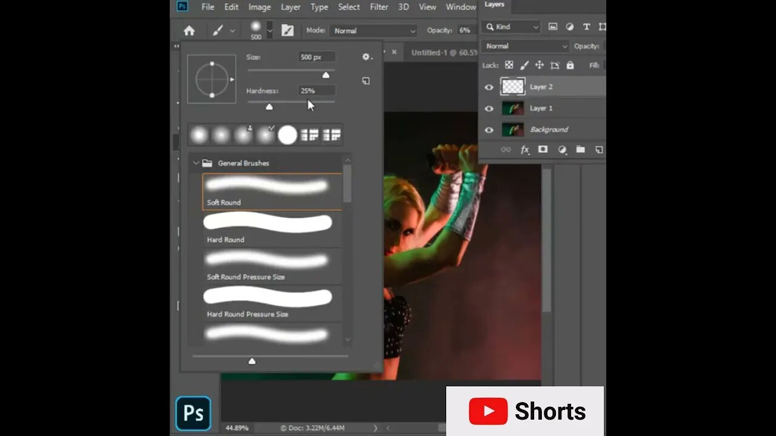The width and height of the screenshot is (776, 436).
Task: Toggle lock position
Action: pyautogui.click(x=539, y=65)
